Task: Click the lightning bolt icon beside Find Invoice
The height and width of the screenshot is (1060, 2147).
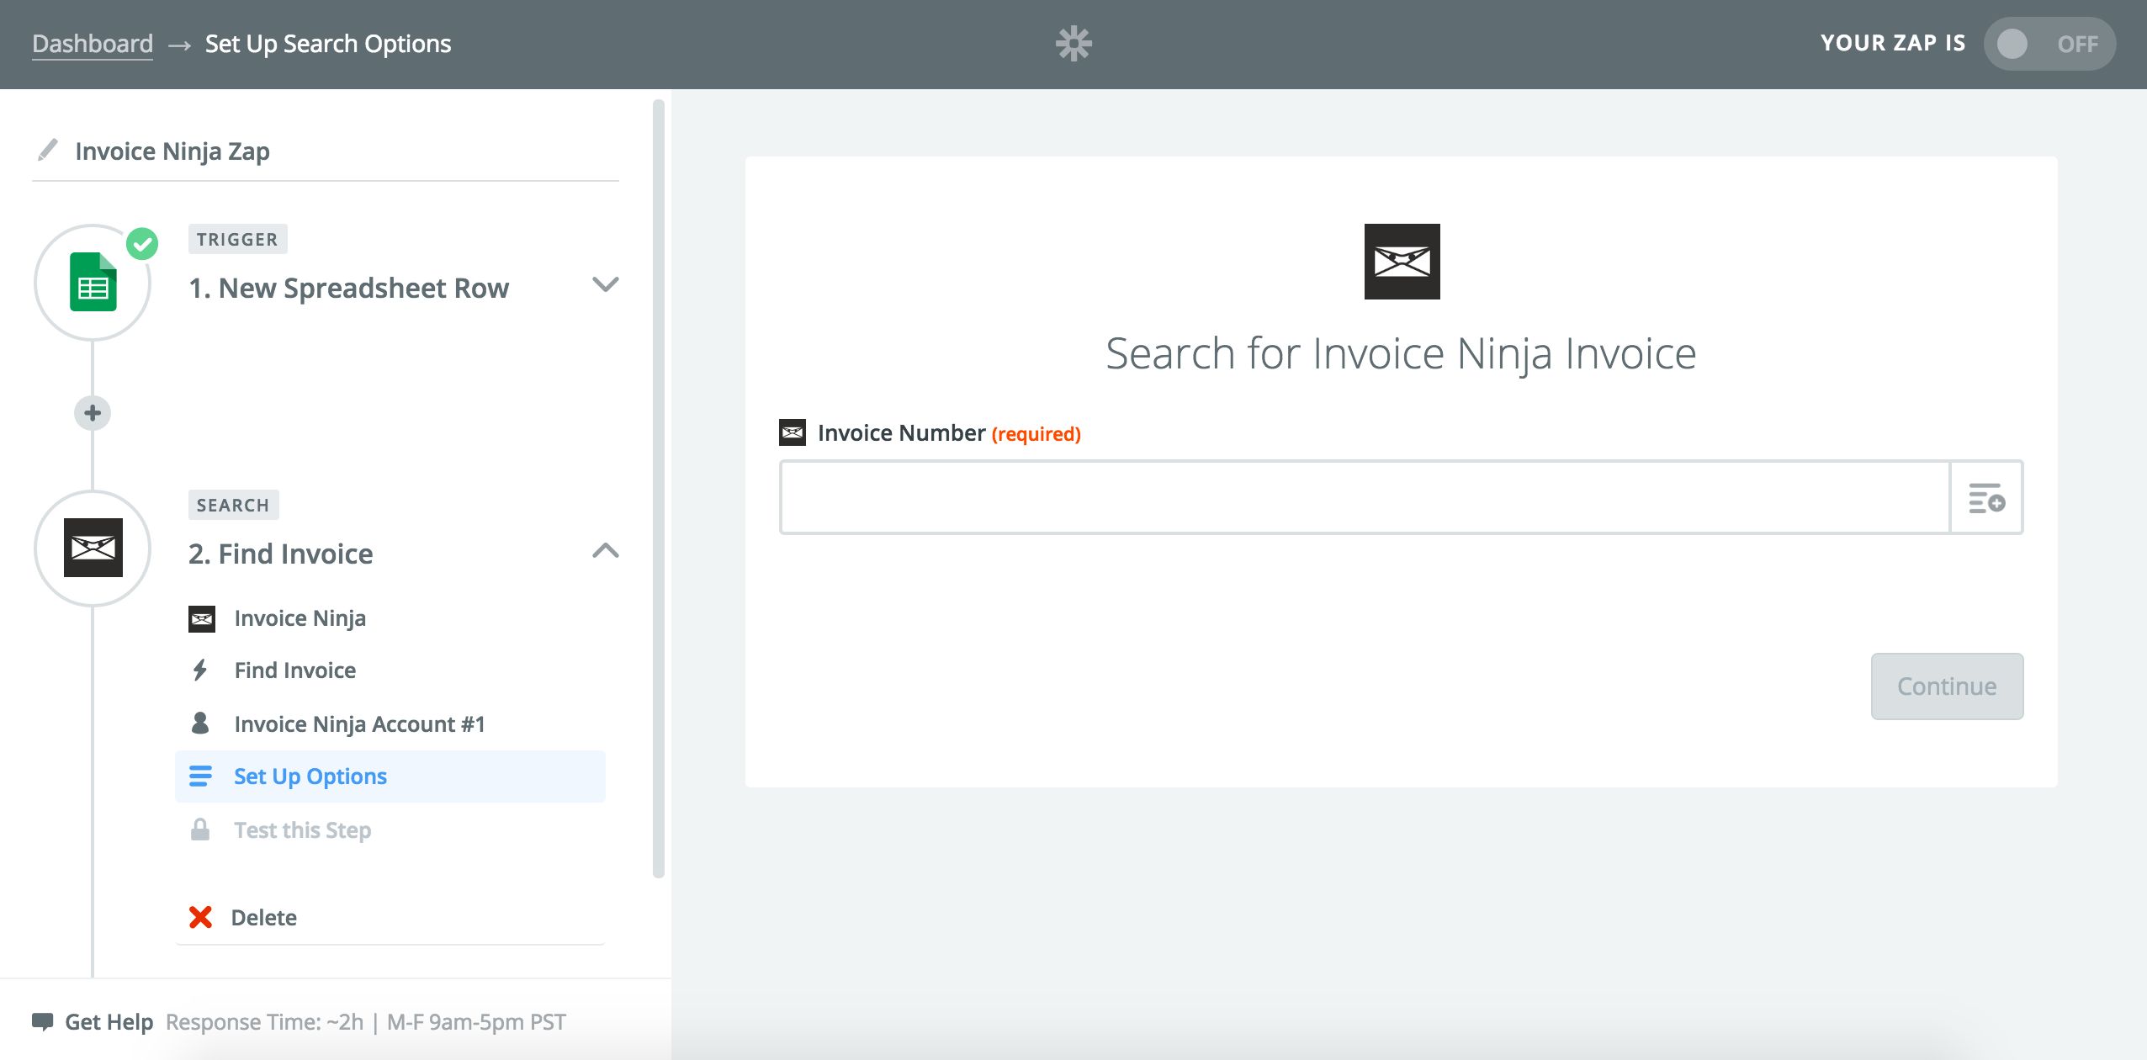Action: pyautogui.click(x=200, y=670)
